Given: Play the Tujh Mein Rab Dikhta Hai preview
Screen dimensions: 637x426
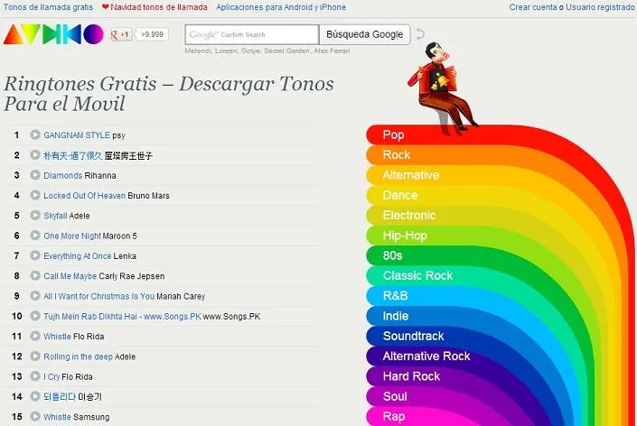Looking at the screenshot, I should (x=35, y=316).
